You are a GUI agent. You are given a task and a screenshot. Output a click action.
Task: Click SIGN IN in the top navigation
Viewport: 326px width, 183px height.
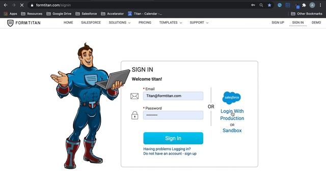pos(297,22)
